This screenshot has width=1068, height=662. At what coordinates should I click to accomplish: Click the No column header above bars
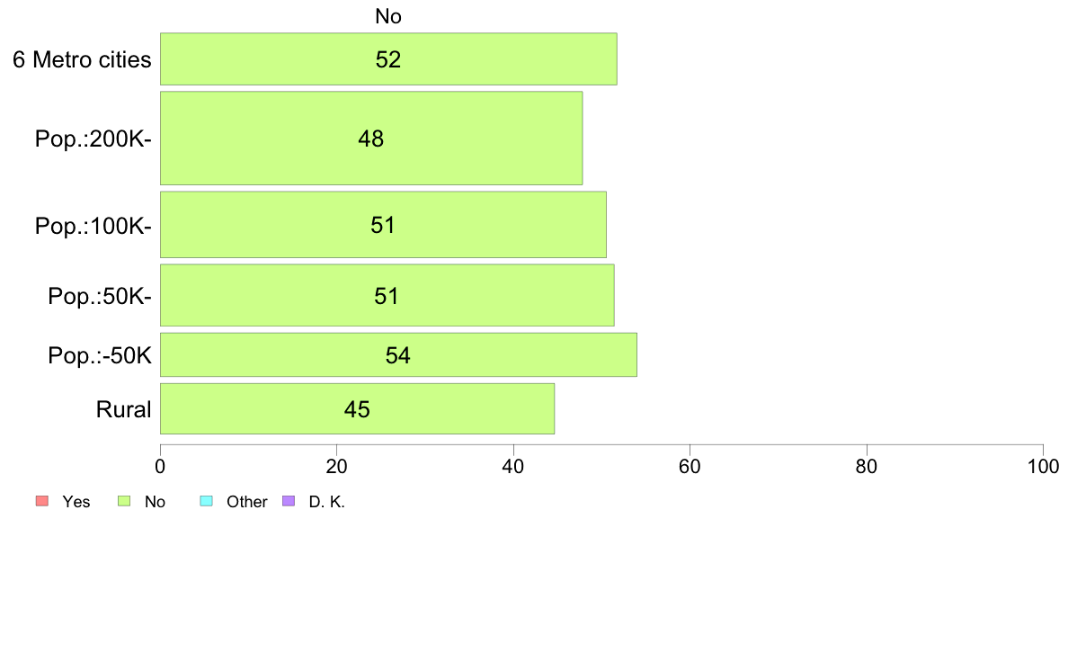tap(388, 16)
